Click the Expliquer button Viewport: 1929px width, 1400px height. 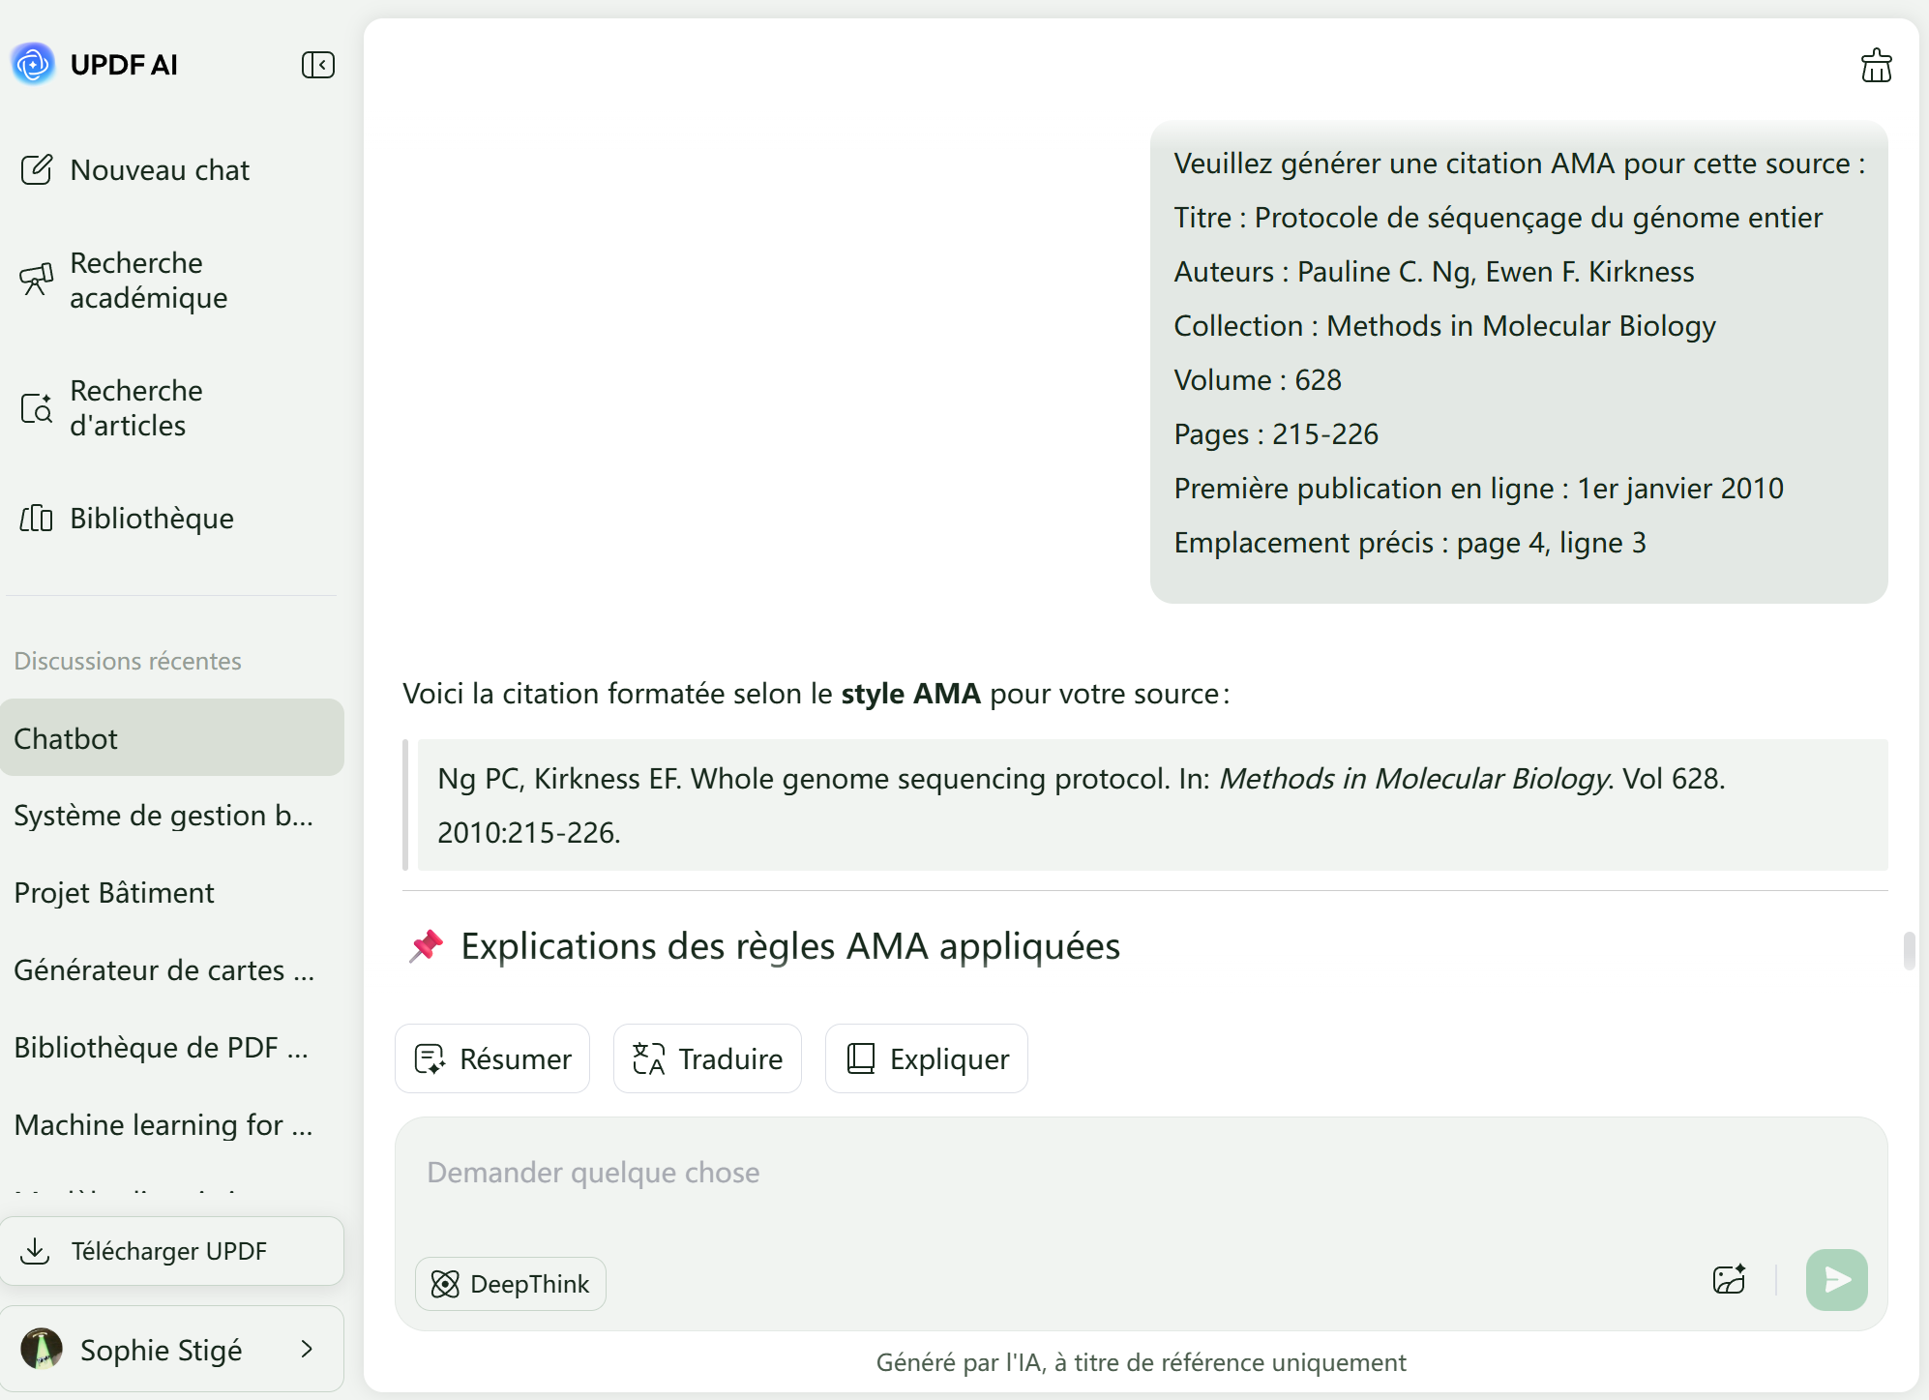[x=926, y=1059]
